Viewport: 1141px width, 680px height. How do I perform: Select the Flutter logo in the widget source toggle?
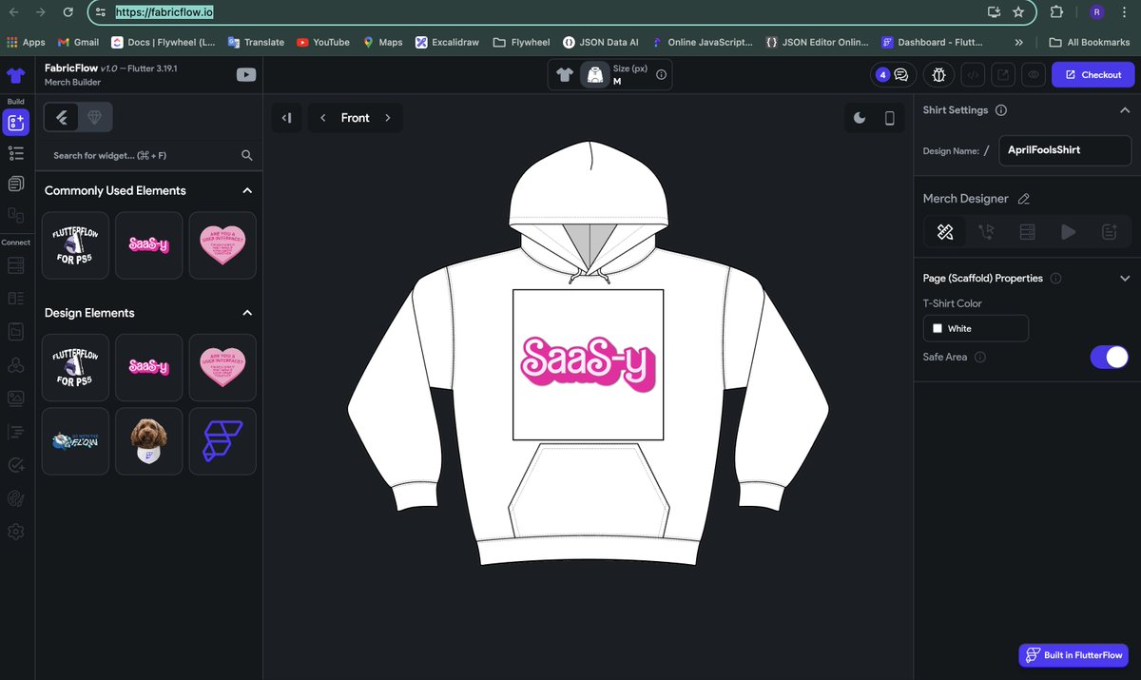pos(61,116)
